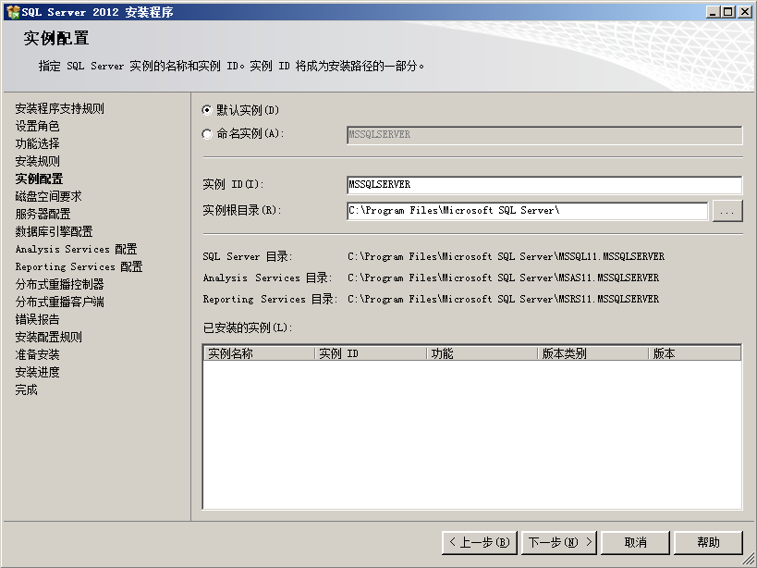Viewport: 757px width, 568px height.
Task: Click the 安装进度 step in sidebar
Action: [38, 372]
